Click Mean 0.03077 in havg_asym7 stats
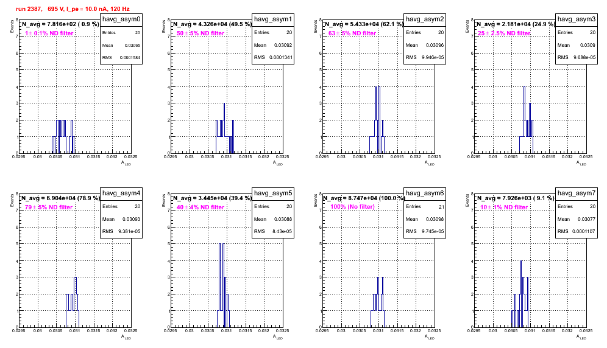 577,219
